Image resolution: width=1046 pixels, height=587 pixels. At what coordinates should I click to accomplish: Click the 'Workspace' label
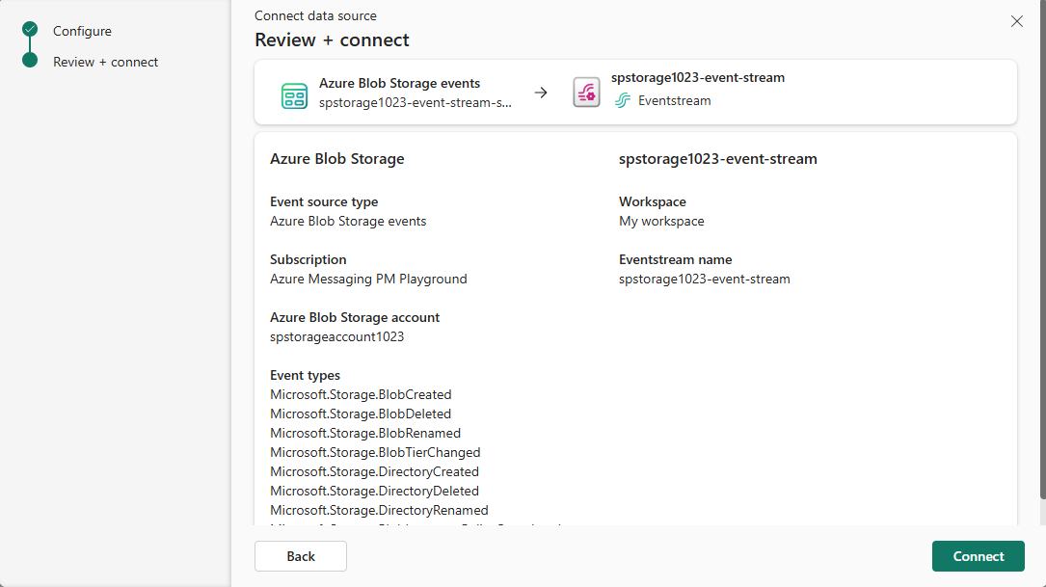(x=652, y=201)
